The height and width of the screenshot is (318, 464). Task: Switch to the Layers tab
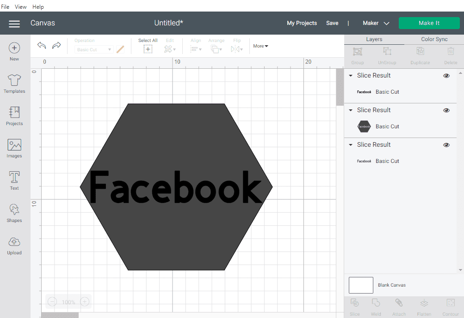click(x=374, y=39)
